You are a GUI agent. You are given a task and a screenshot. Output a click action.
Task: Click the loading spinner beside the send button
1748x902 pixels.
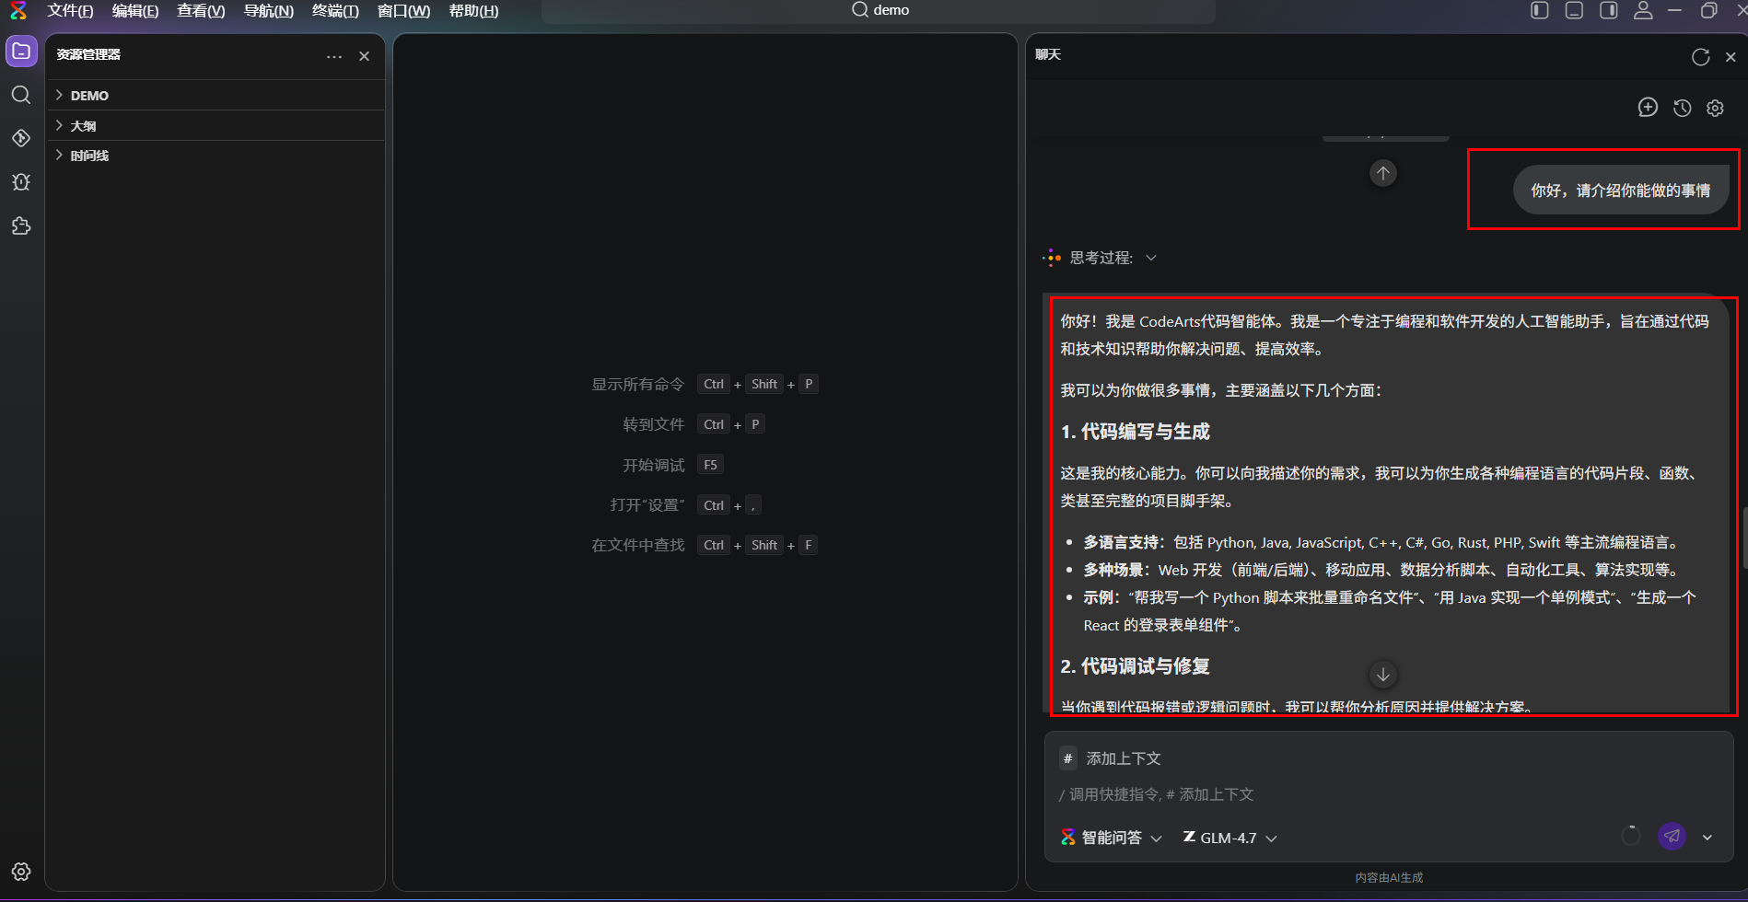[1631, 836]
